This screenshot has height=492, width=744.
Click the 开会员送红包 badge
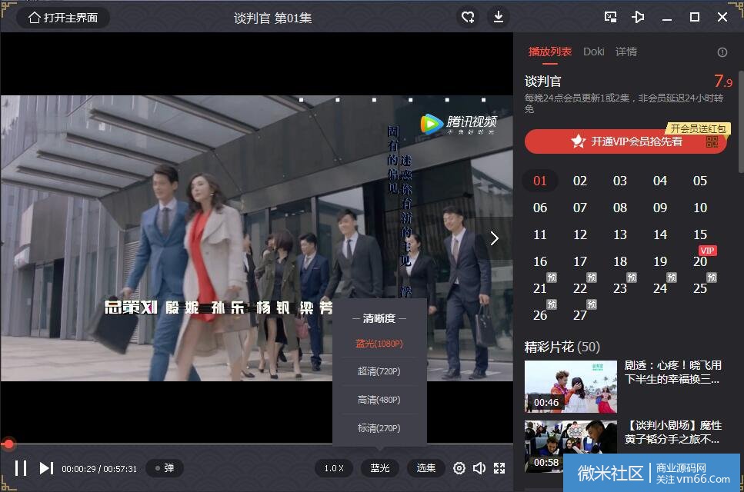click(x=698, y=128)
